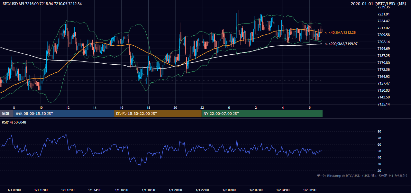Image resolution: width=411 pixels, height=193 pixels.
Task: Click the ロンドン 15:30-22:00 JST session bar
Action: click(158, 114)
